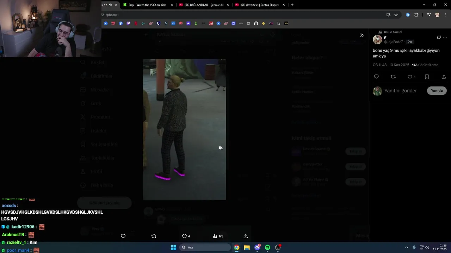Open the OBS icon in the taskbar

pos(278,247)
